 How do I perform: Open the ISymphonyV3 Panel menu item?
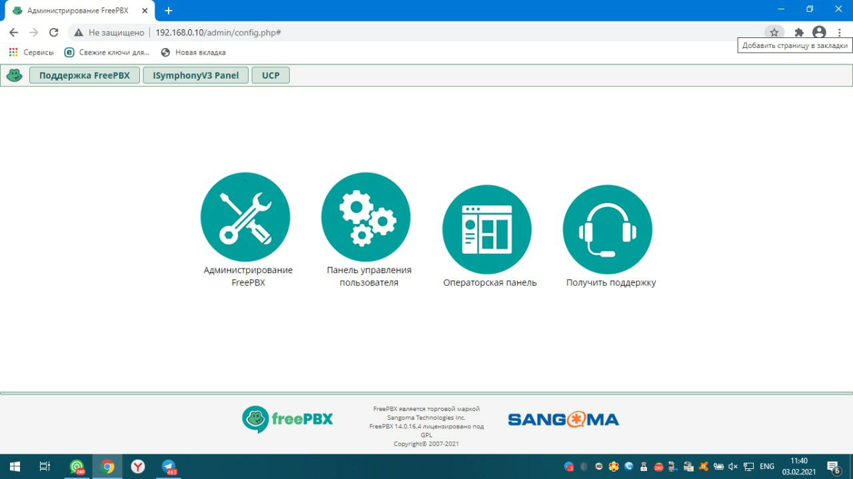196,75
